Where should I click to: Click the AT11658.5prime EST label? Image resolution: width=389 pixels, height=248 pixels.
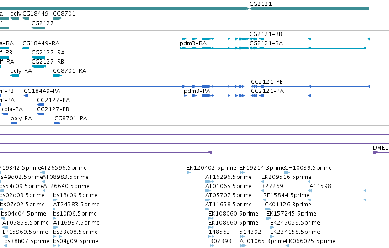tap(229, 205)
